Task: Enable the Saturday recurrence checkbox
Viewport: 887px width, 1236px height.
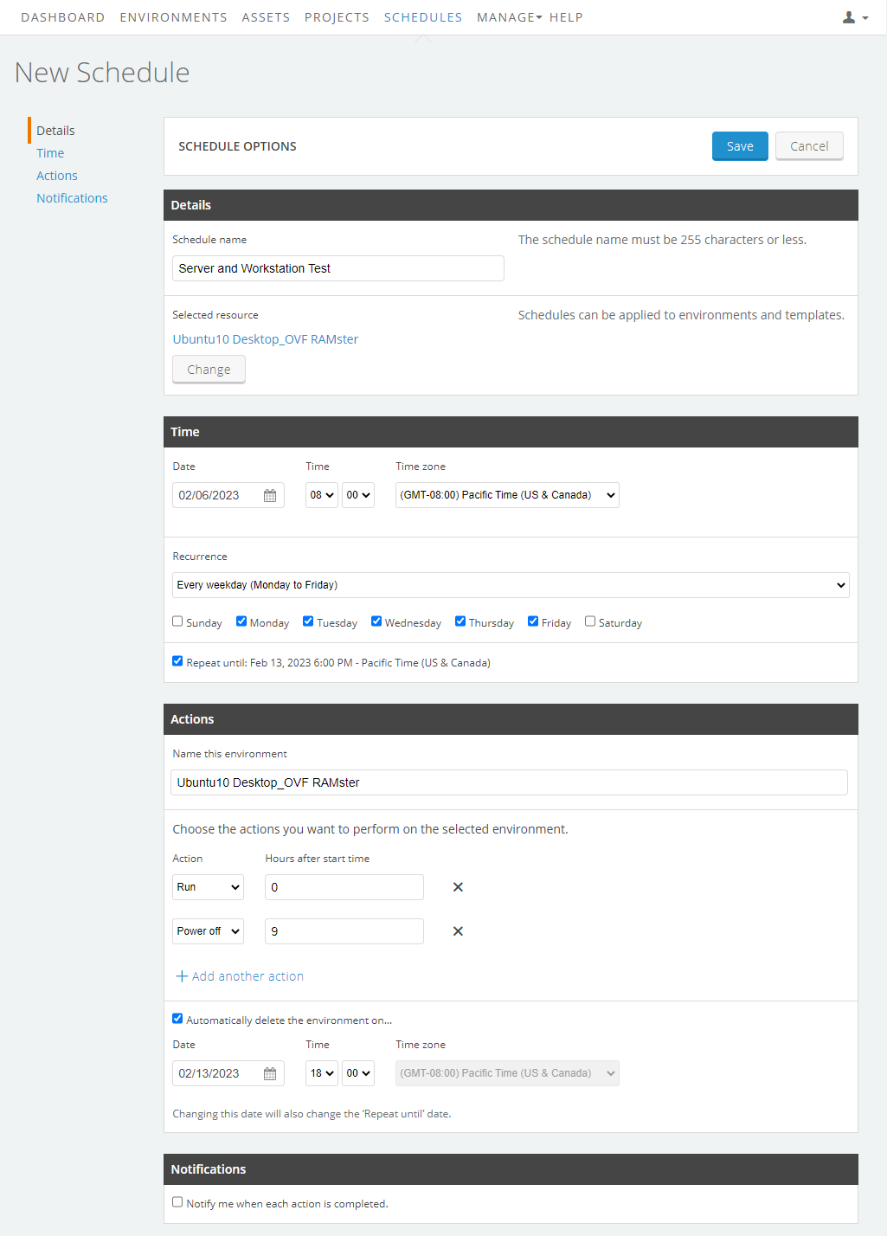Action: 590,621
